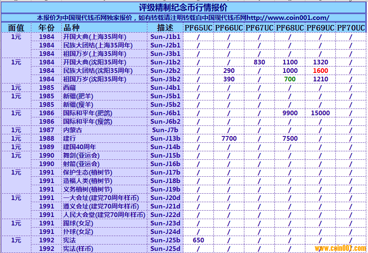This screenshot has height=253, width=368.
Task: Click the Sun-J1b2 description cell
Action: tap(165, 62)
